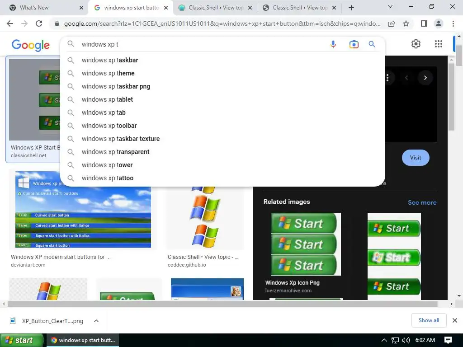Click the search input field
Screen dimensions: 463x347
[204, 44]
